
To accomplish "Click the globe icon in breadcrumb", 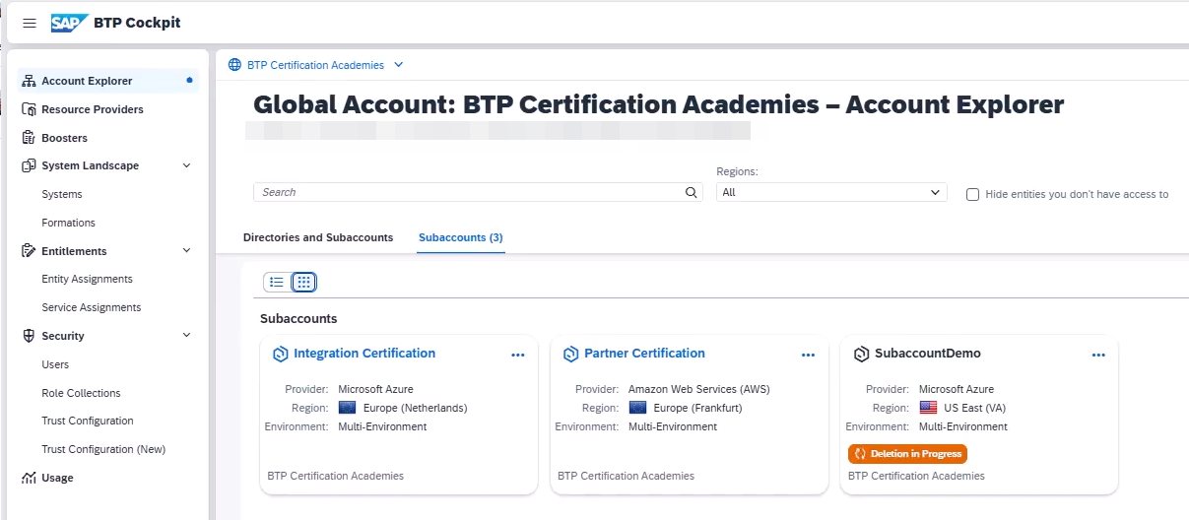I will point(234,65).
